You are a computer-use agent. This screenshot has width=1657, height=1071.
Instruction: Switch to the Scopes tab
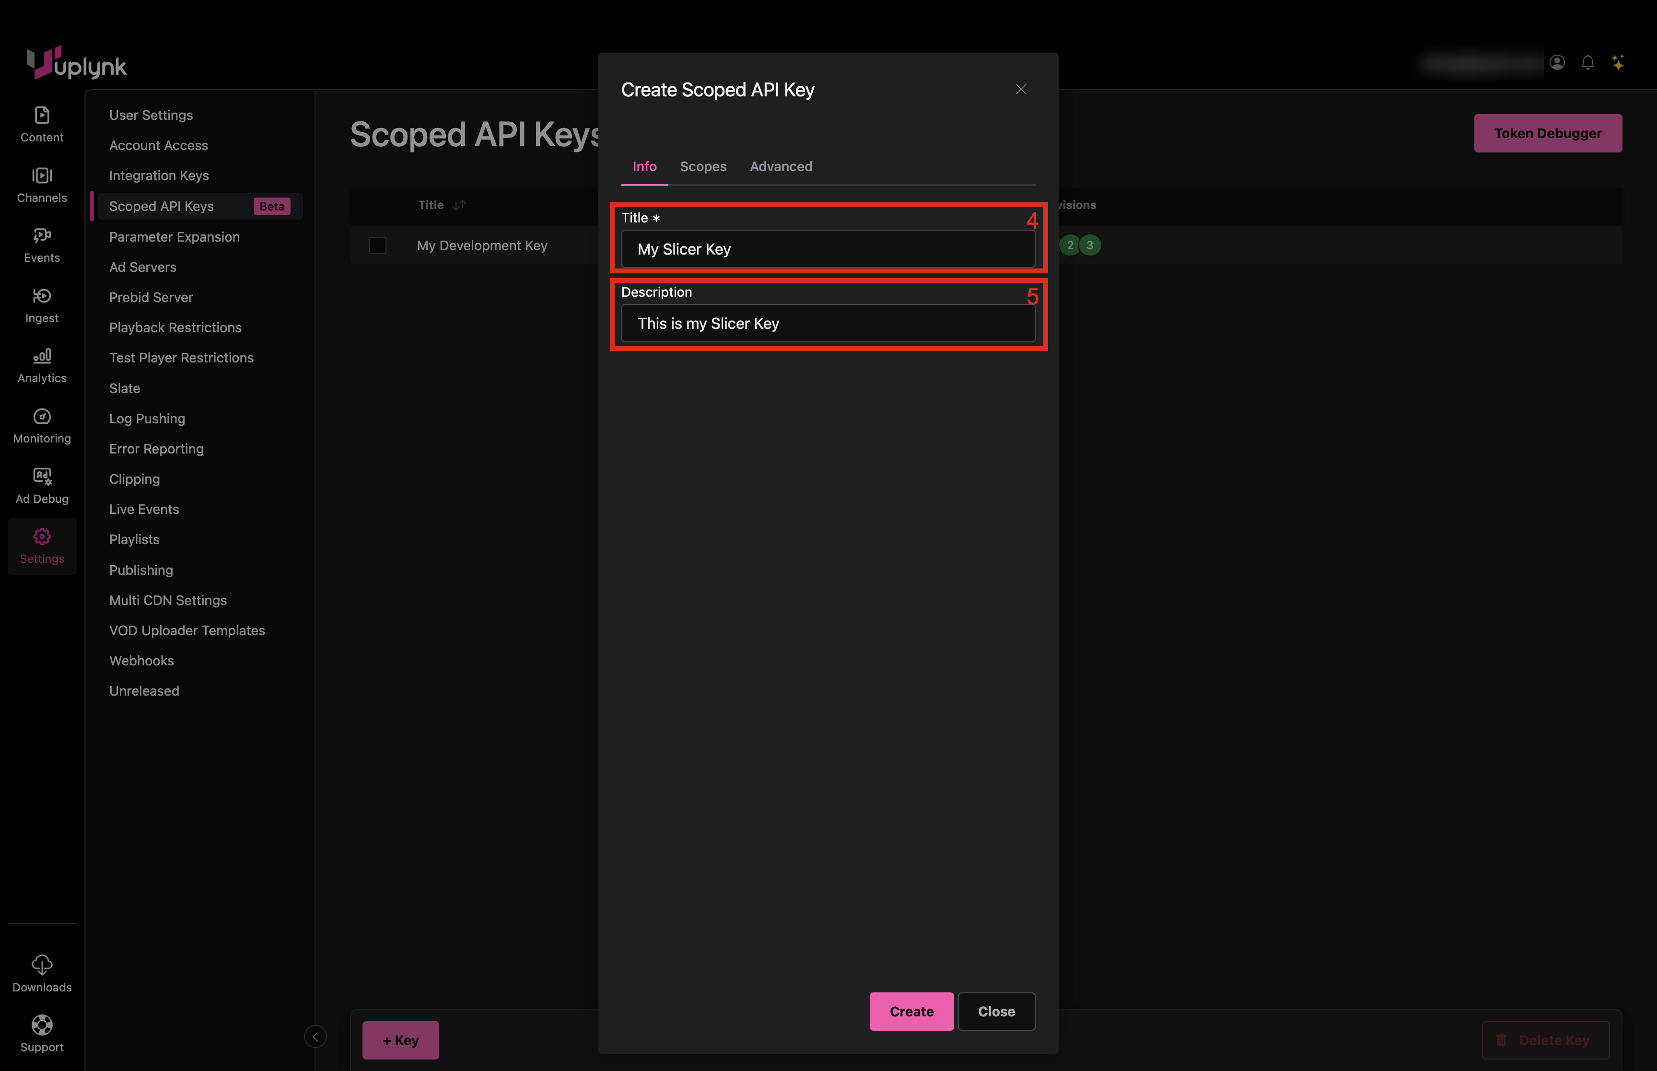pyautogui.click(x=702, y=166)
